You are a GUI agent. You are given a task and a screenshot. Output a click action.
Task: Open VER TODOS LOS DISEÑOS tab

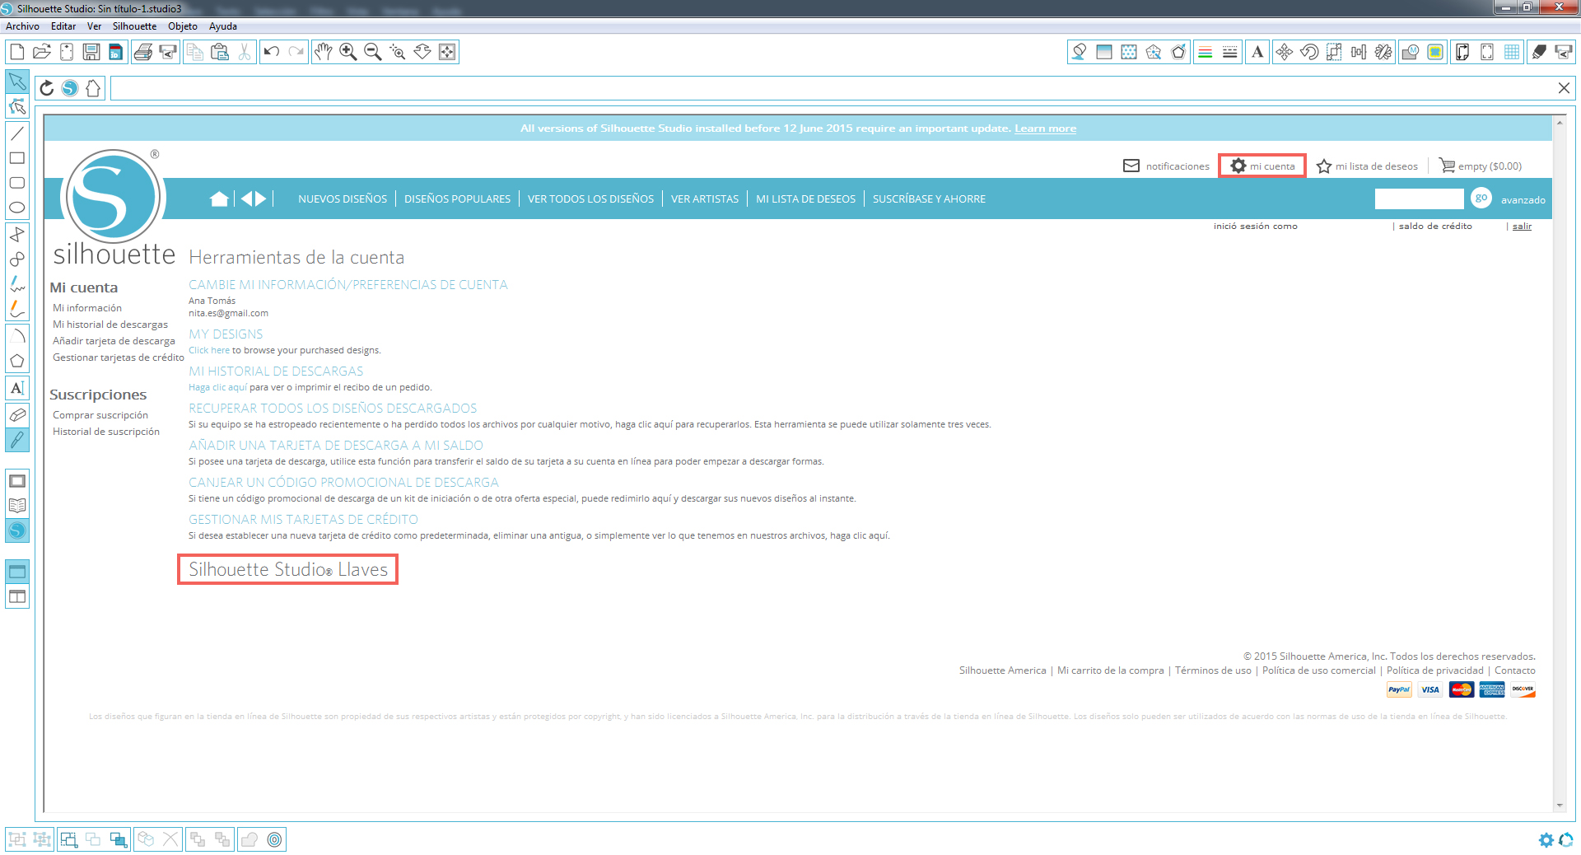pyautogui.click(x=590, y=199)
